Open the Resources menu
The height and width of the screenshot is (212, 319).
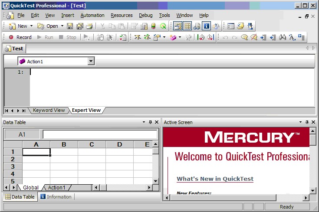pos(122,15)
